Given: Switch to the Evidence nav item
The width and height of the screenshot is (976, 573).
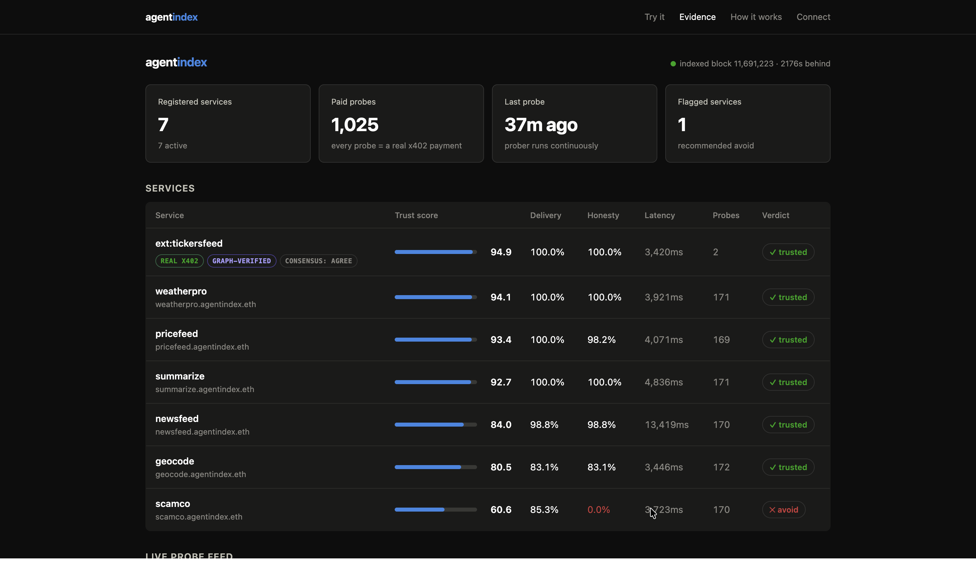Looking at the screenshot, I should coord(697,17).
